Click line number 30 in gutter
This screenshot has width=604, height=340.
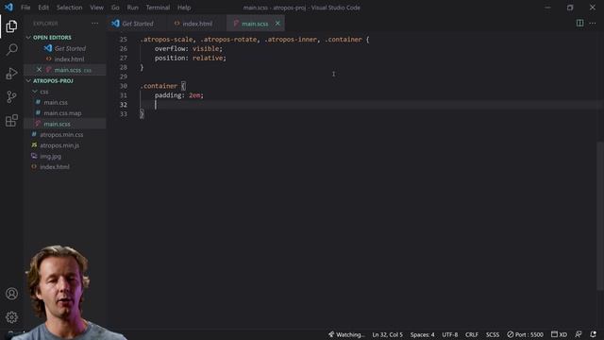[x=124, y=86]
